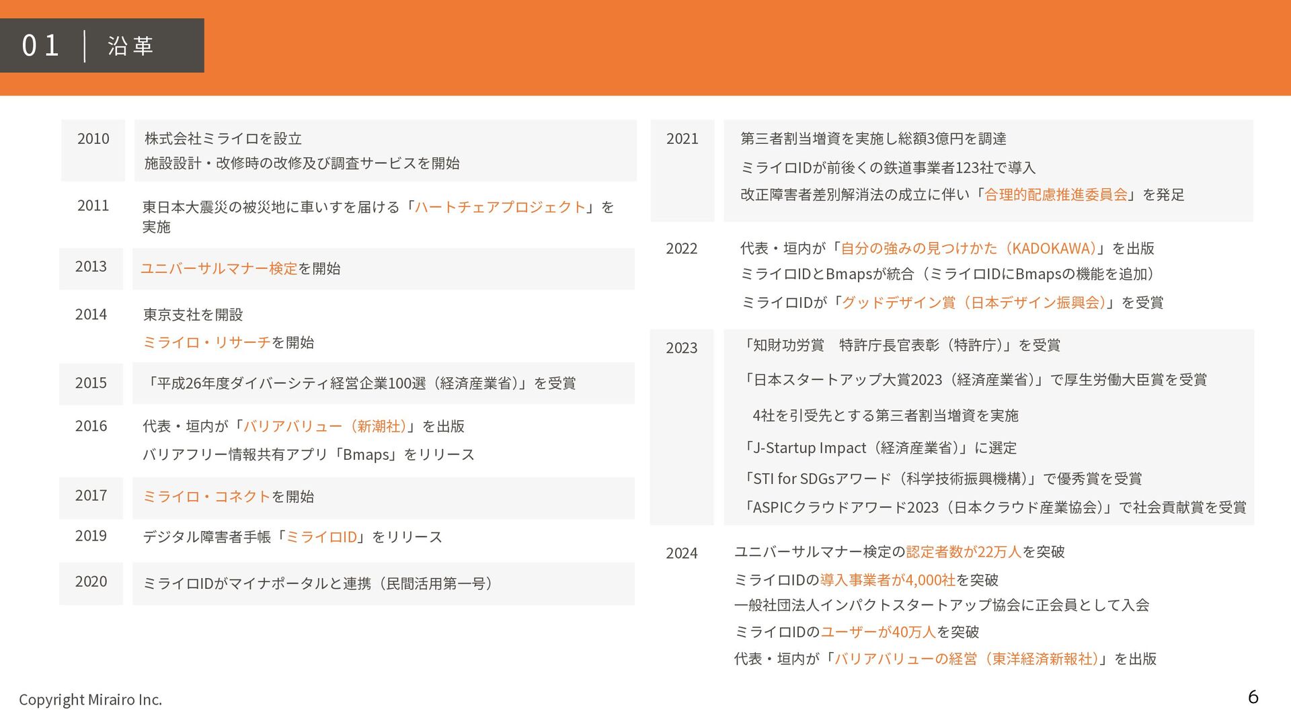Click the ミライロ・コネクト highlighted text
Viewport: 1291px width, 726px height.
[x=206, y=497]
